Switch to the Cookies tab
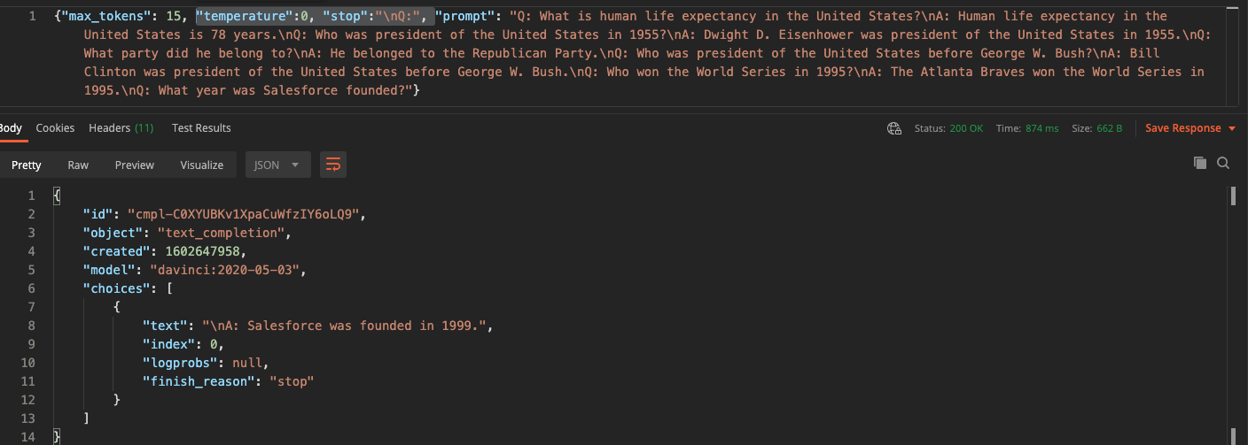This screenshot has height=445, width=1248. [55, 128]
